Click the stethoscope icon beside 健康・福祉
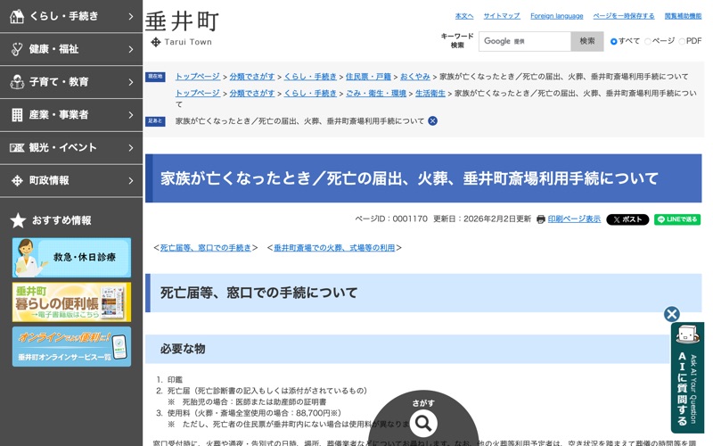This screenshot has height=446, width=713. tap(17, 49)
